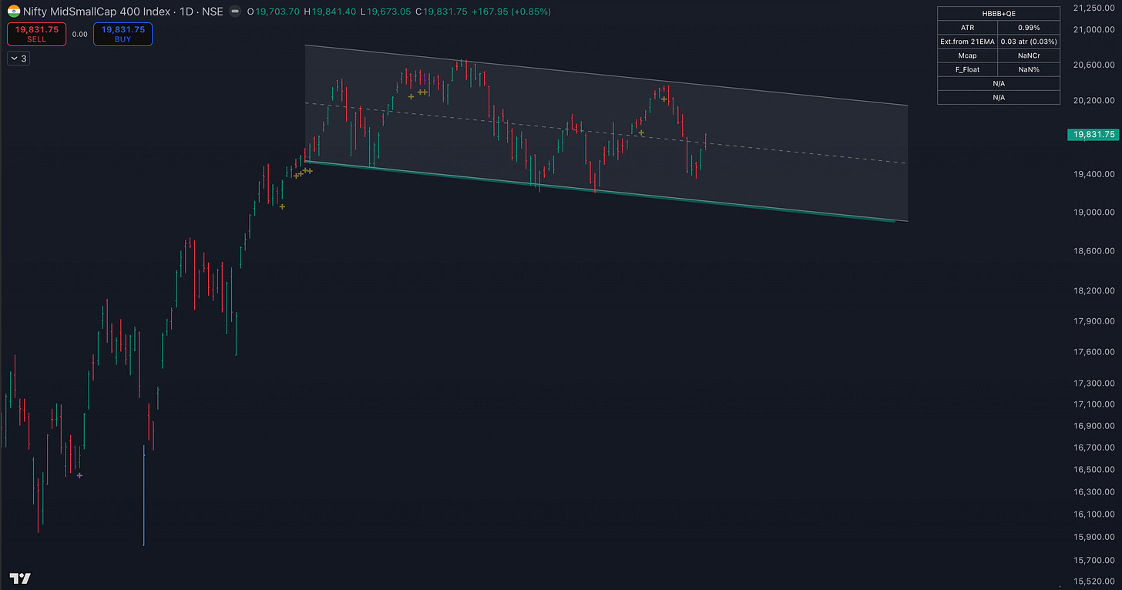Viewport: 1122px width, 590px height.
Task: Click the Ext.from 21EMA label cell
Action: [967, 41]
